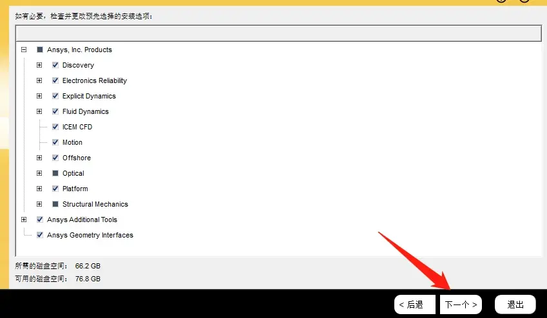The width and height of the screenshot is (547, 318).
Task: Select the ICEM CFD label
Action: pos(77,127)
